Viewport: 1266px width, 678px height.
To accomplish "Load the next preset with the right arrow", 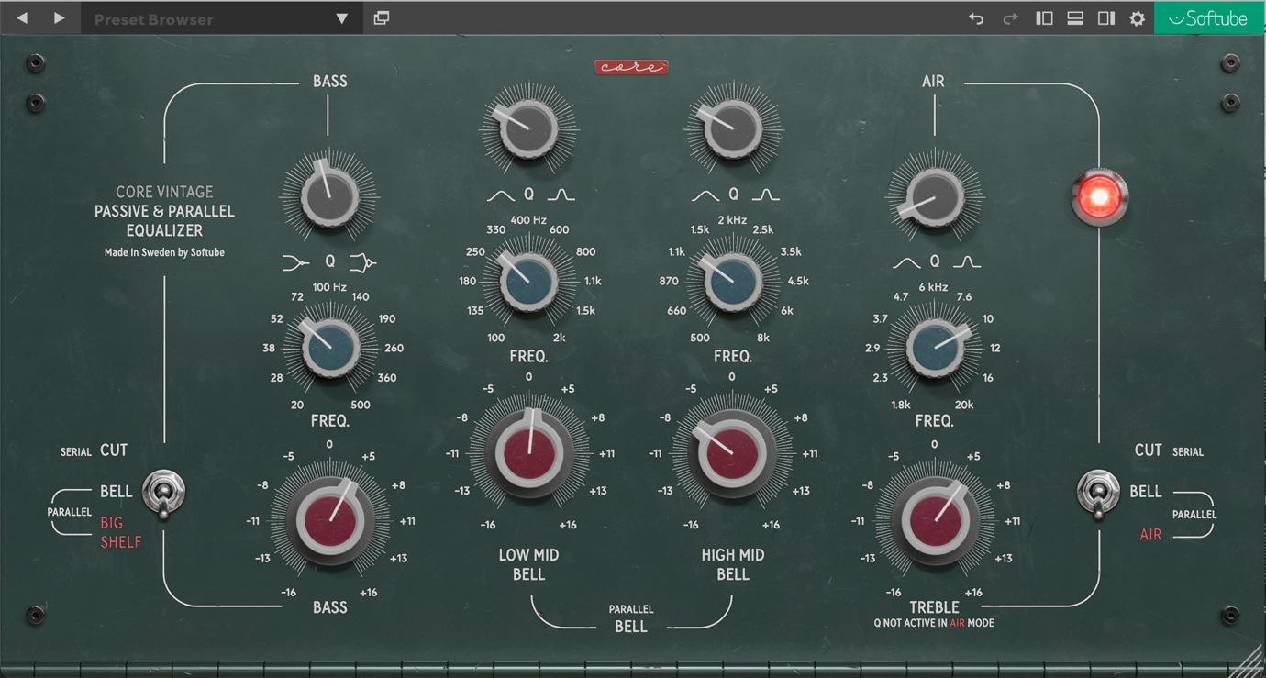I will pyautogui.click(x=59, y=17).
